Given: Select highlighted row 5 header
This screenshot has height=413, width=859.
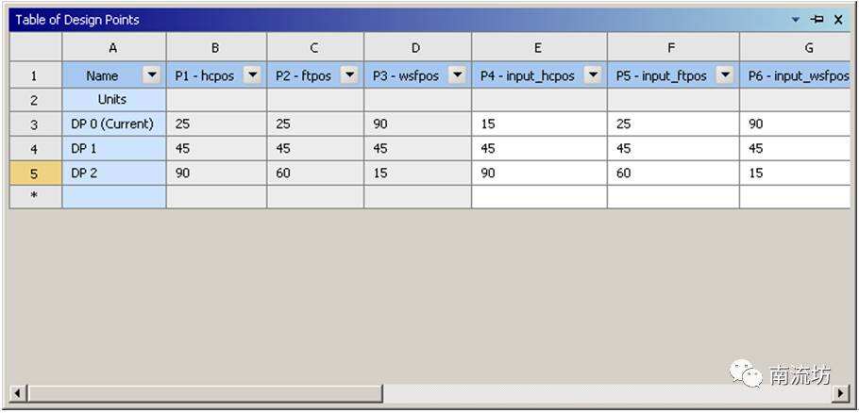Looking at the screenshot, I should click(36, 173).
